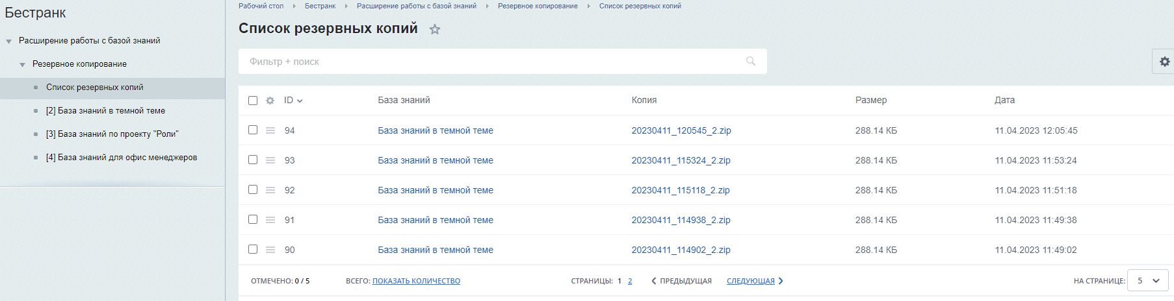Open row actions menu for ID 94
Image resolution: width=1174 pixels, height=301 pixels.
pos(270,130)
